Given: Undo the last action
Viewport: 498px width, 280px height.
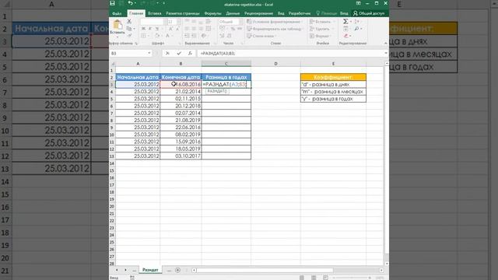Looking at the screenshot, I should 130,3.
